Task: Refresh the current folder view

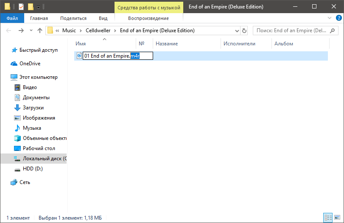Action: click(x=244, y=31)
